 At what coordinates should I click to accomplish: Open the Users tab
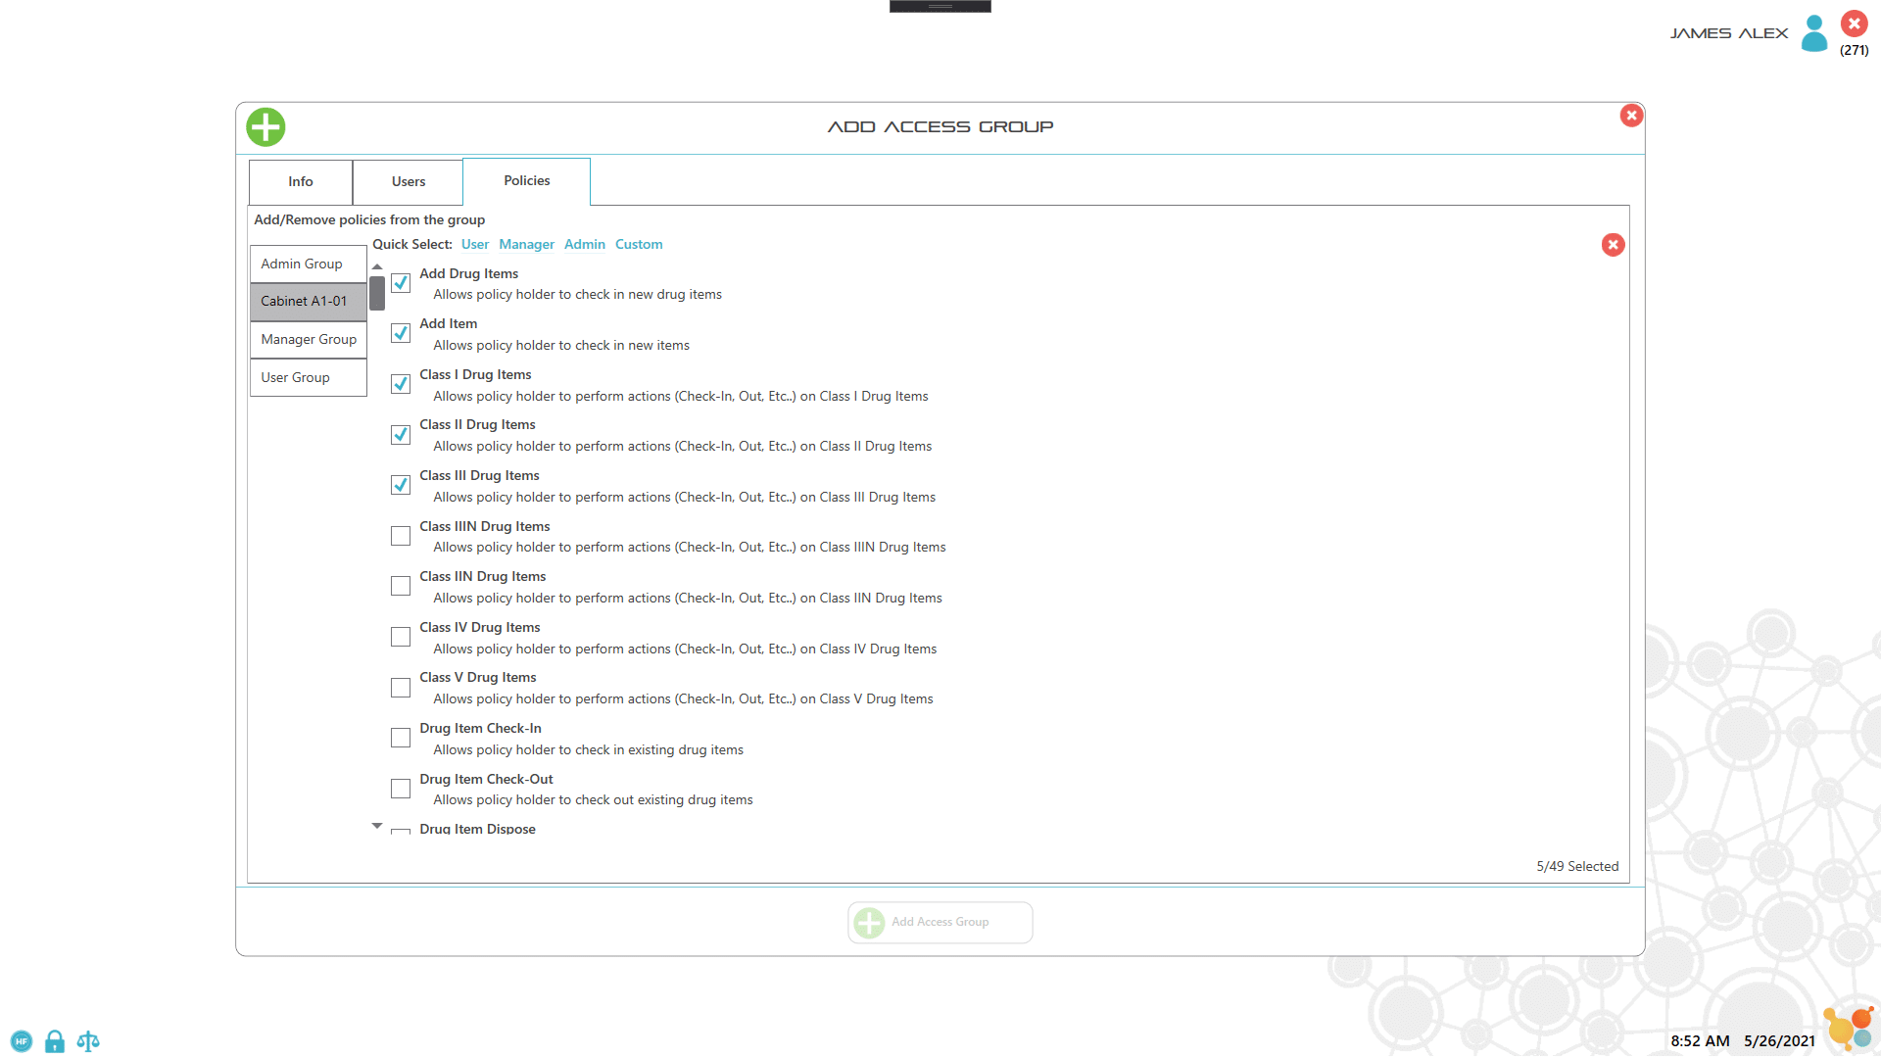(x=409, y=182)
